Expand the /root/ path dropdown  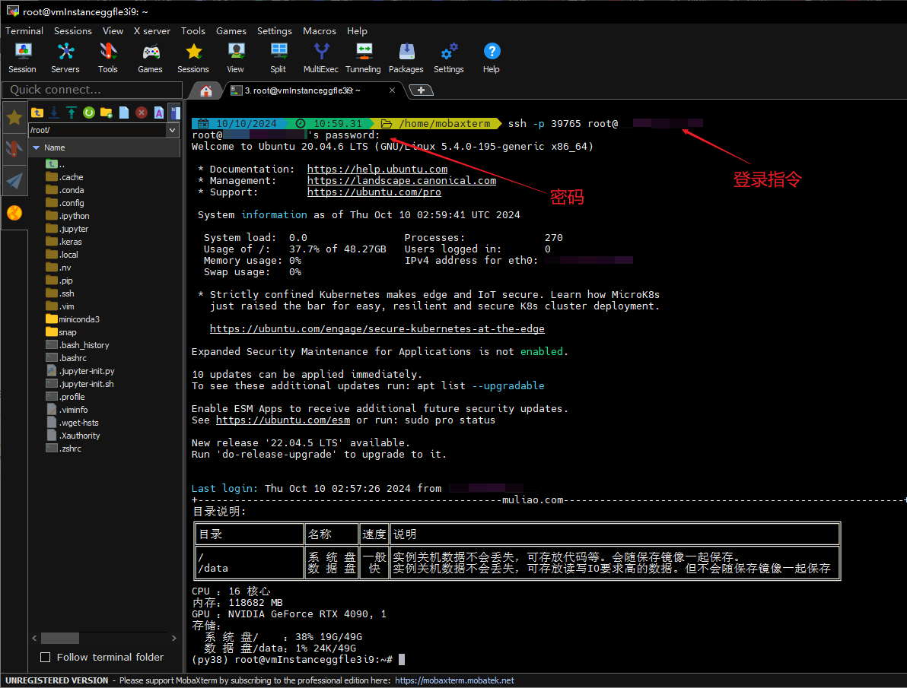point(171,130)
